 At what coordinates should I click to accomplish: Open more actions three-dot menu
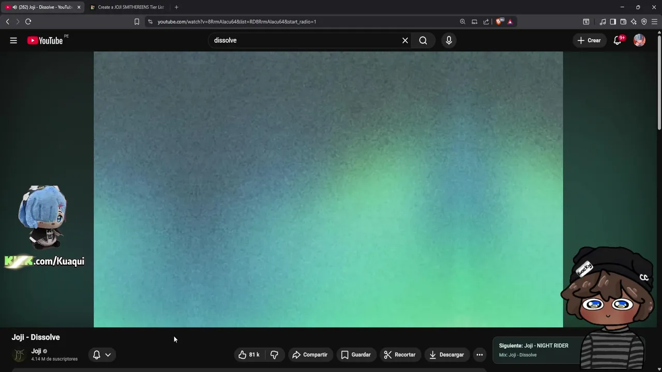[479, 354]
